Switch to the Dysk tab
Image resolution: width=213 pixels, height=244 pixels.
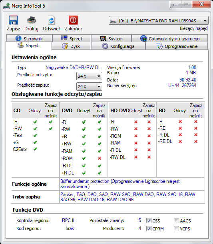pyautogui.click(x=71, y=46)
